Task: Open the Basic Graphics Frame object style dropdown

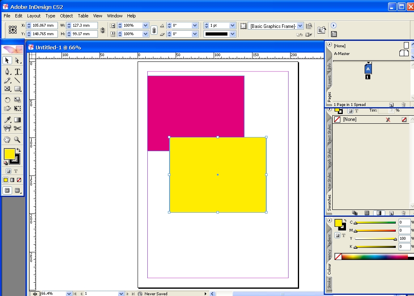Action: click(300, 26)
